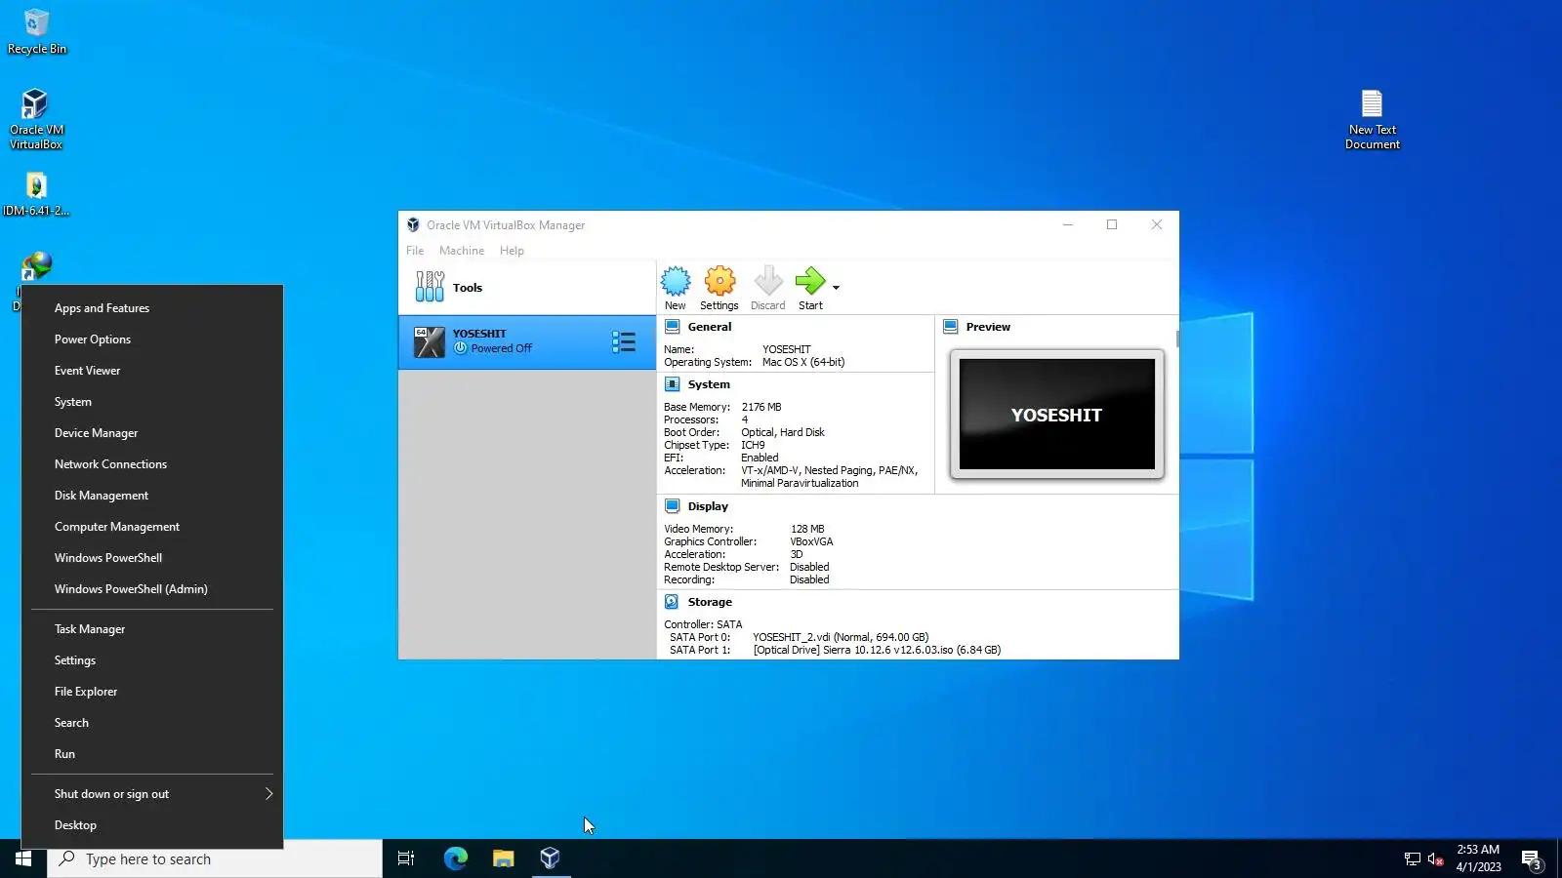Click the VirtualBox taskbar icon
This screenshot has height=878, width=1562.
coord(550,858)
